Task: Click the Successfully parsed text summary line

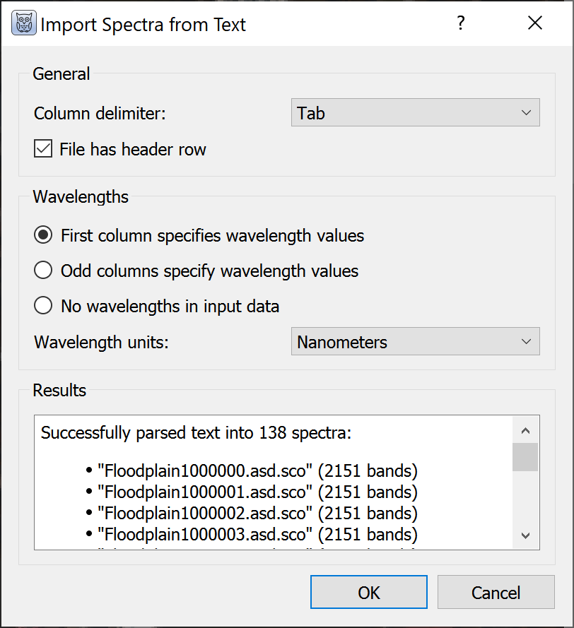Action: coord(195,432)
